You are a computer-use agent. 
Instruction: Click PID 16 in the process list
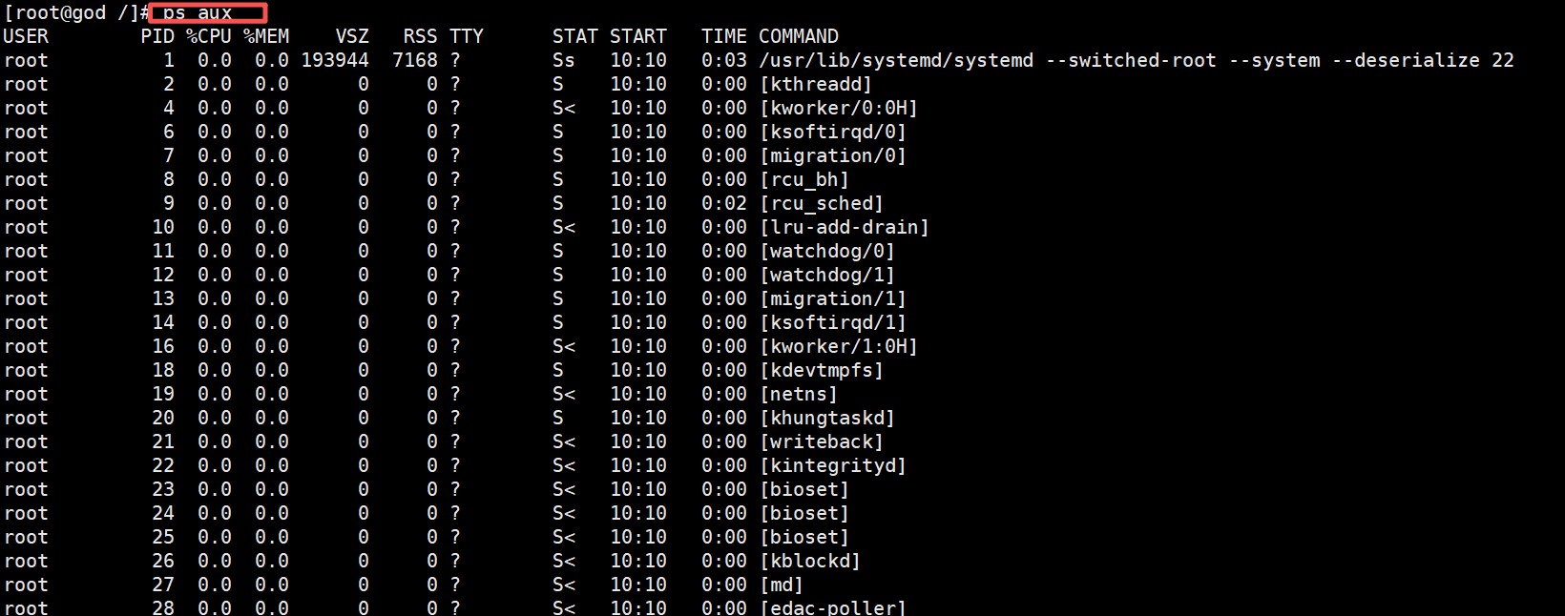click(x=163, y=346)
